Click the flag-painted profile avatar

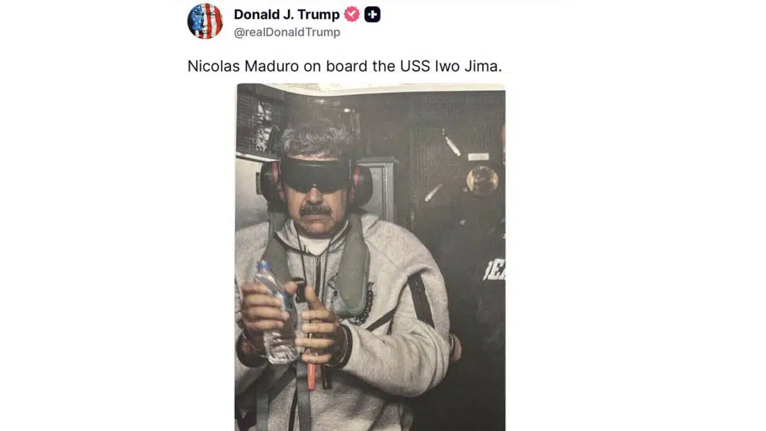click(205, 21)
